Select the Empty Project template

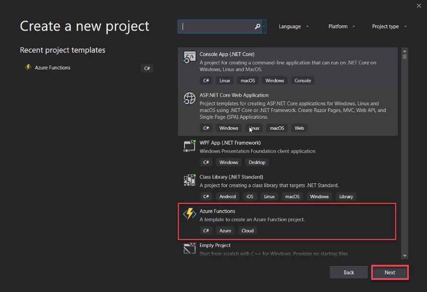288,248
